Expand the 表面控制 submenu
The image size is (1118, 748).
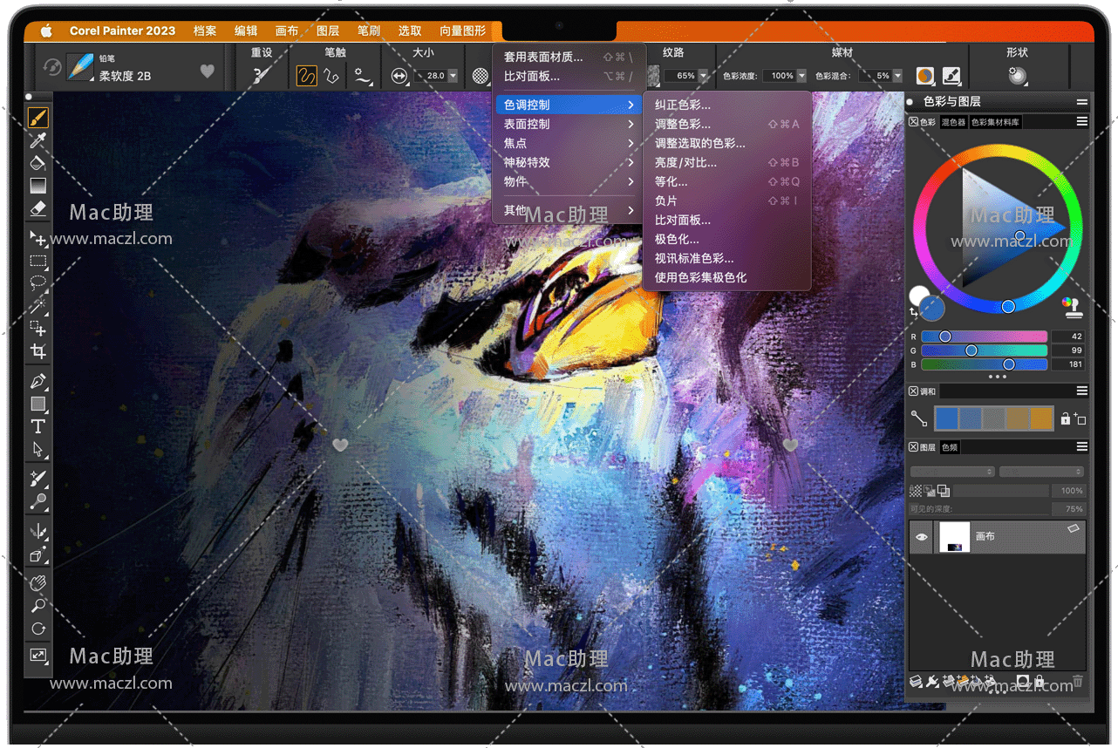pyautogui.click(x=567, y=124)
